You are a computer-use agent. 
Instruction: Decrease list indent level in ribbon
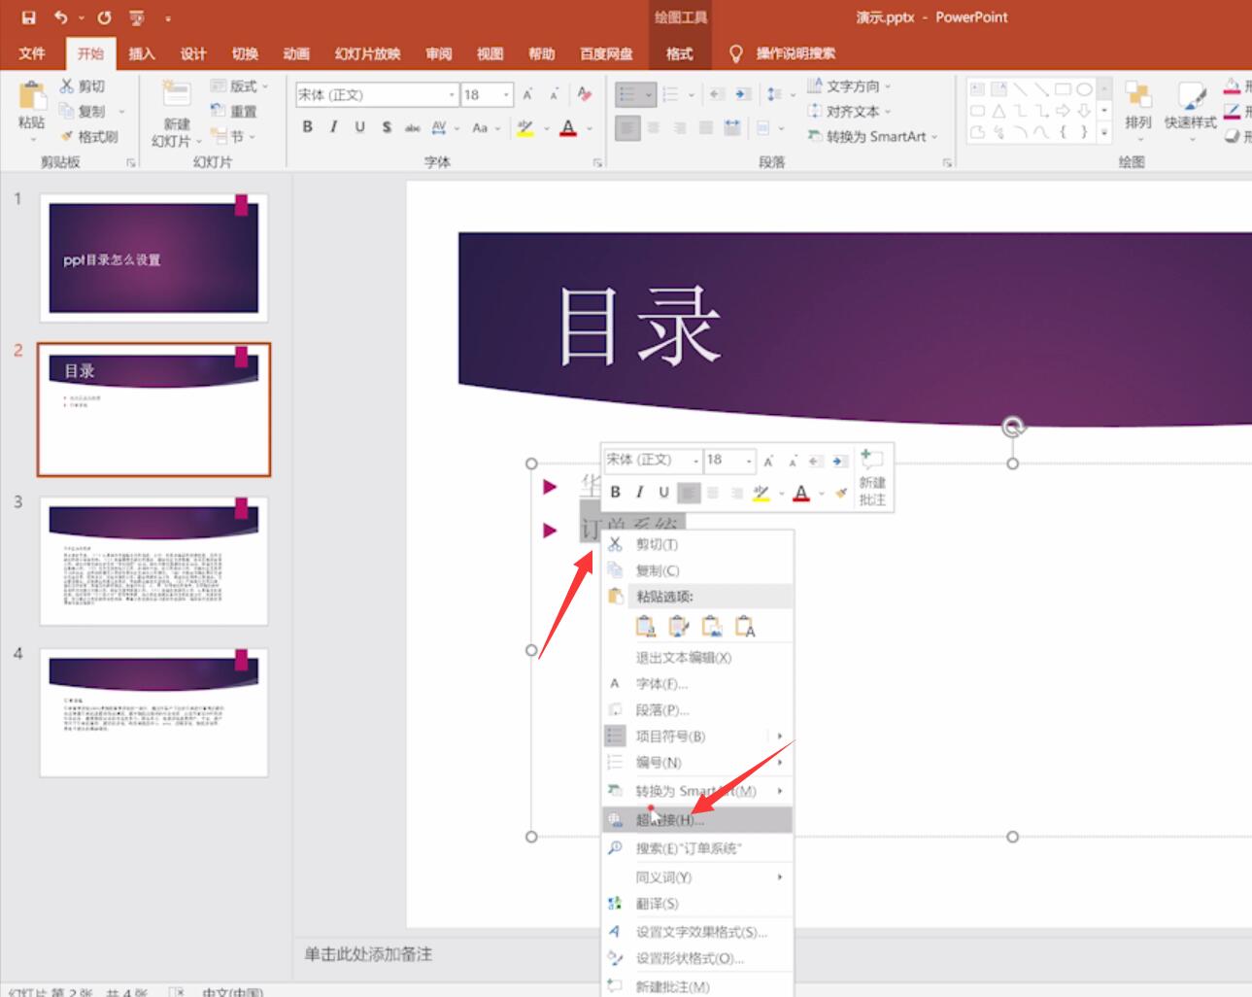pos(717,94)
